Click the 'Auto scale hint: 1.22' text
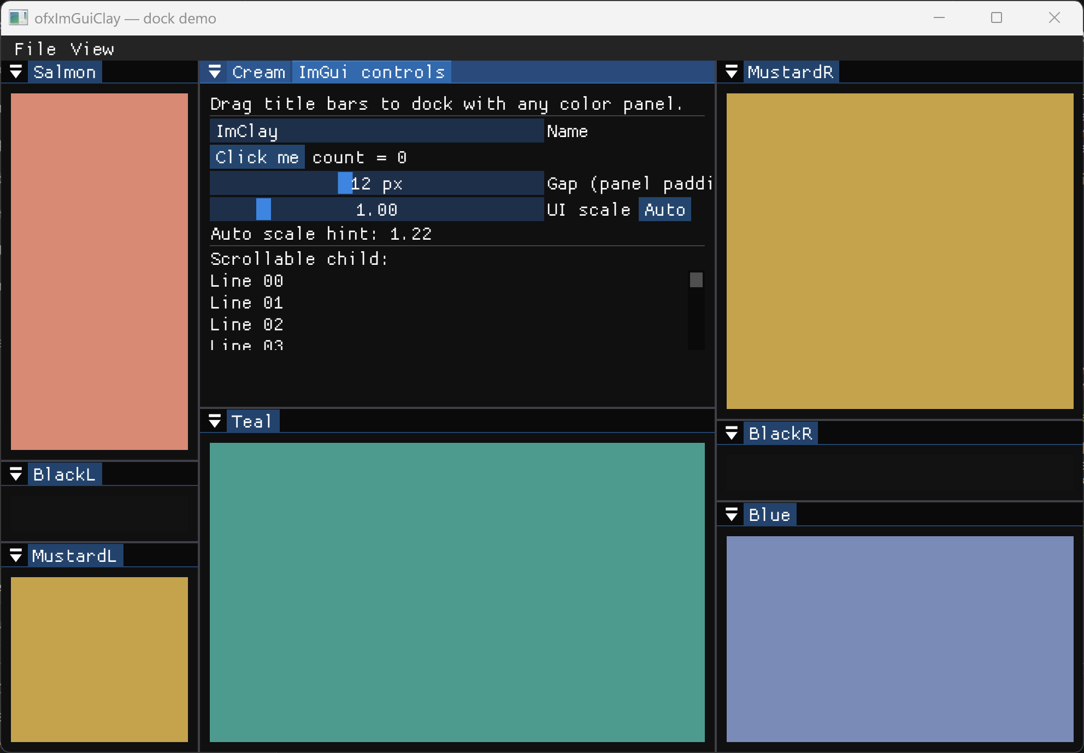This screenshot has height=753, width=1084. point(321,234)
